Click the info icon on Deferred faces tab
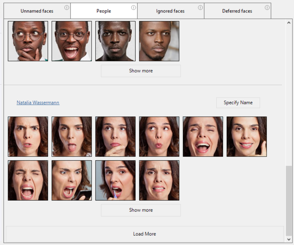294x245 pixels. point(267,8)
